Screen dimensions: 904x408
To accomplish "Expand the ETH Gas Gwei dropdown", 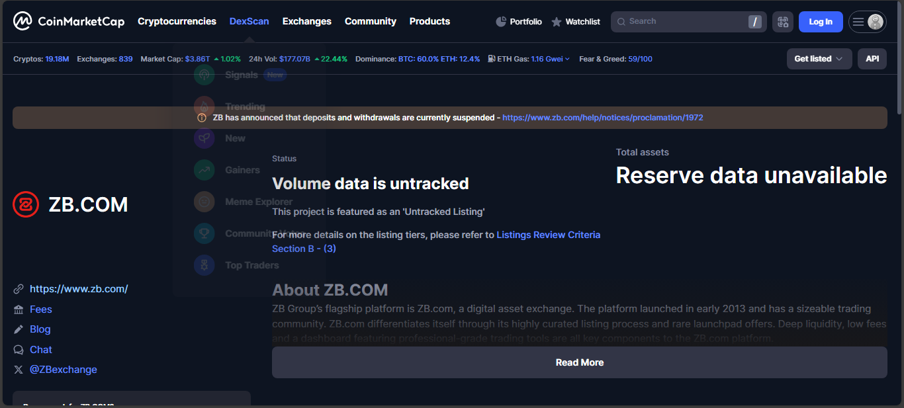I will pyautogui.click(x=551, y=59).
